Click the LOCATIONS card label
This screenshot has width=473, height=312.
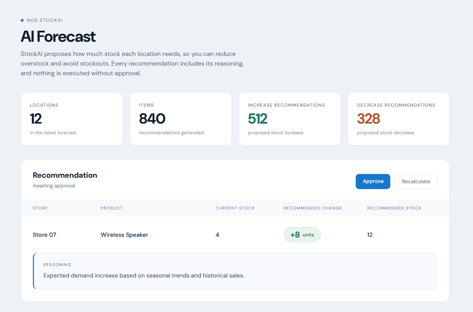pyautogui.click(x=44, y=105)
